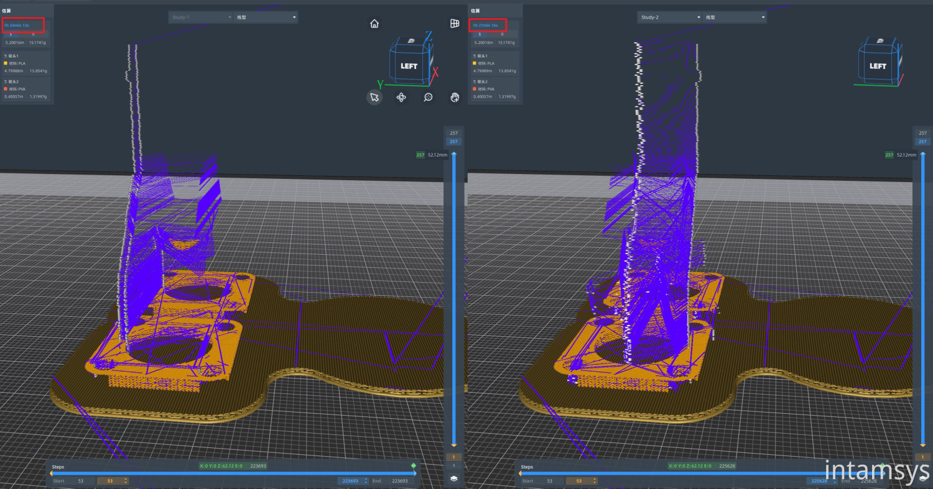This screenshot has height=489, width=933.
Task: Reset view with the home icon
Action: 374,24
